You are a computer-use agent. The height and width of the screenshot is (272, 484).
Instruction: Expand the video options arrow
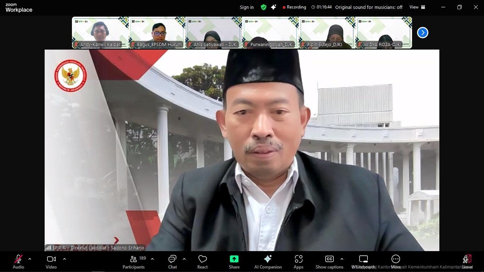(x=64, y=259)
